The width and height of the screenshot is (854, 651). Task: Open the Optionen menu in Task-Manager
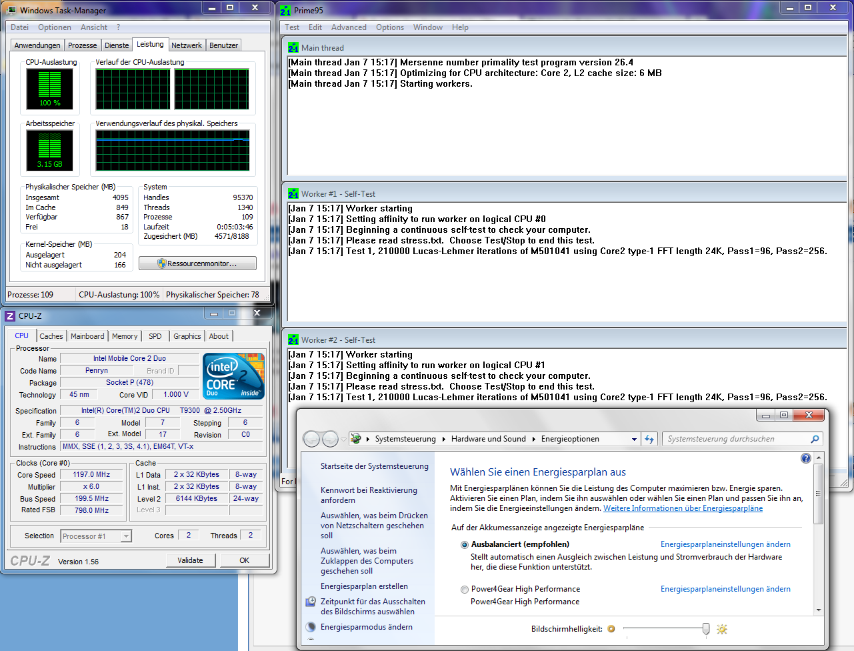[55, 27]
